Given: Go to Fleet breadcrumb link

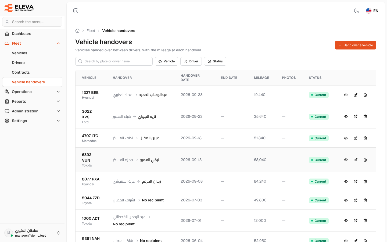Looking at the screenshot, I should pos(91,31).
